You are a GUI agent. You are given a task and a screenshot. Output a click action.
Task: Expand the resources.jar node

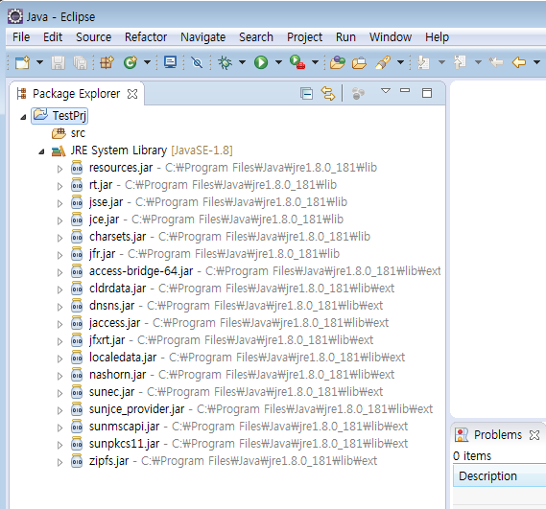[x=59, y=169]
